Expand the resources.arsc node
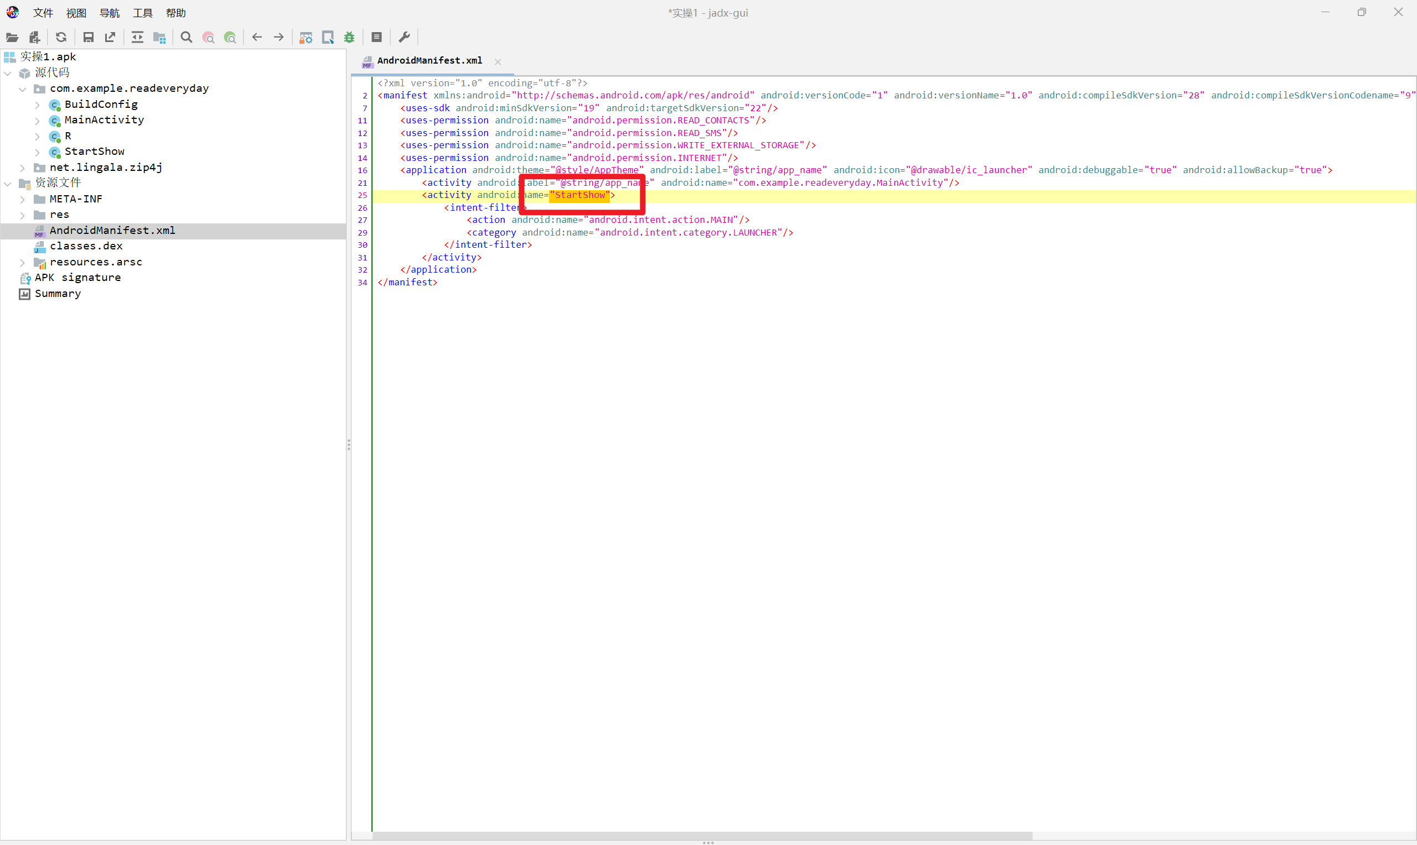The height and width of the screenshot is (845, 1417). (23, 263)
